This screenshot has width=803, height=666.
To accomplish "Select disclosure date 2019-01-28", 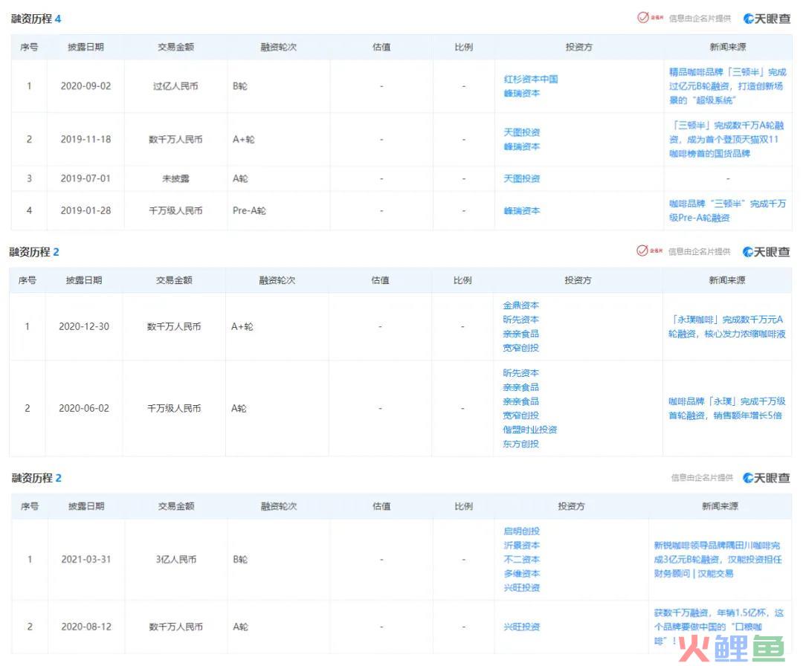I will pos(86,210).
